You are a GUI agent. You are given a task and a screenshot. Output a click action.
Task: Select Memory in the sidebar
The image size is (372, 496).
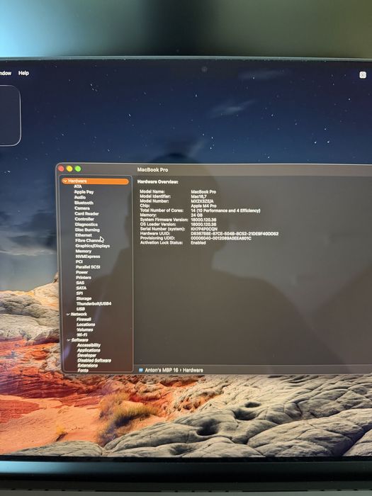tap(84, 251)
